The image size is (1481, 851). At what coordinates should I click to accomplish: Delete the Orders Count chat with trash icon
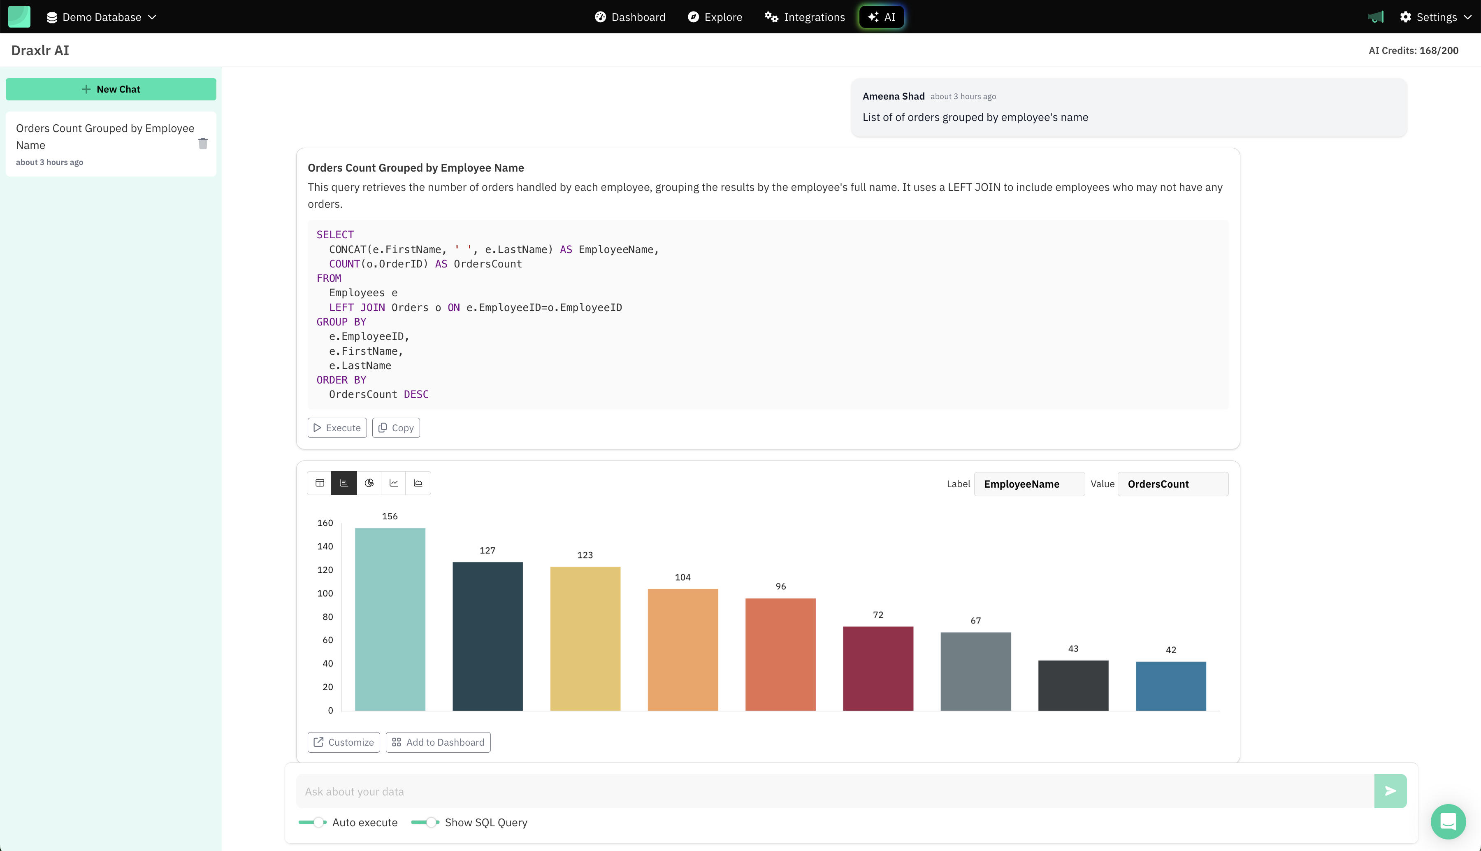tap(203, 143)
